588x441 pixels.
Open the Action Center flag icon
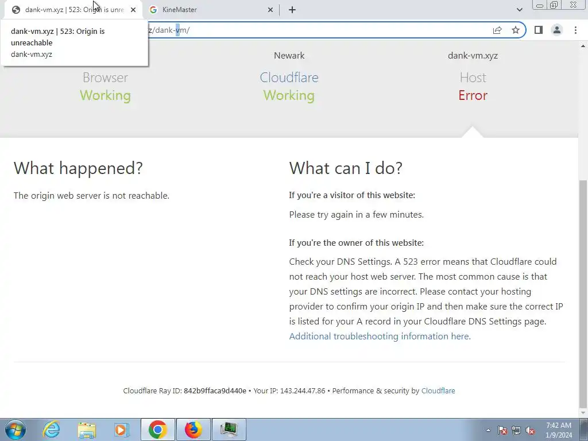click(502, 430)
